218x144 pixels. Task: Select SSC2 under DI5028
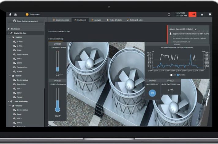pyautogui.click(x=19, y=93)
